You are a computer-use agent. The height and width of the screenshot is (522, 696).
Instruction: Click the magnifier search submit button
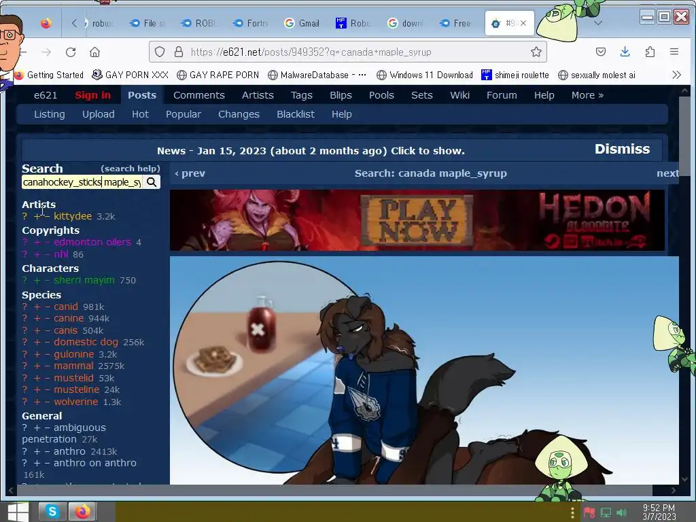(x=152, y=182)
